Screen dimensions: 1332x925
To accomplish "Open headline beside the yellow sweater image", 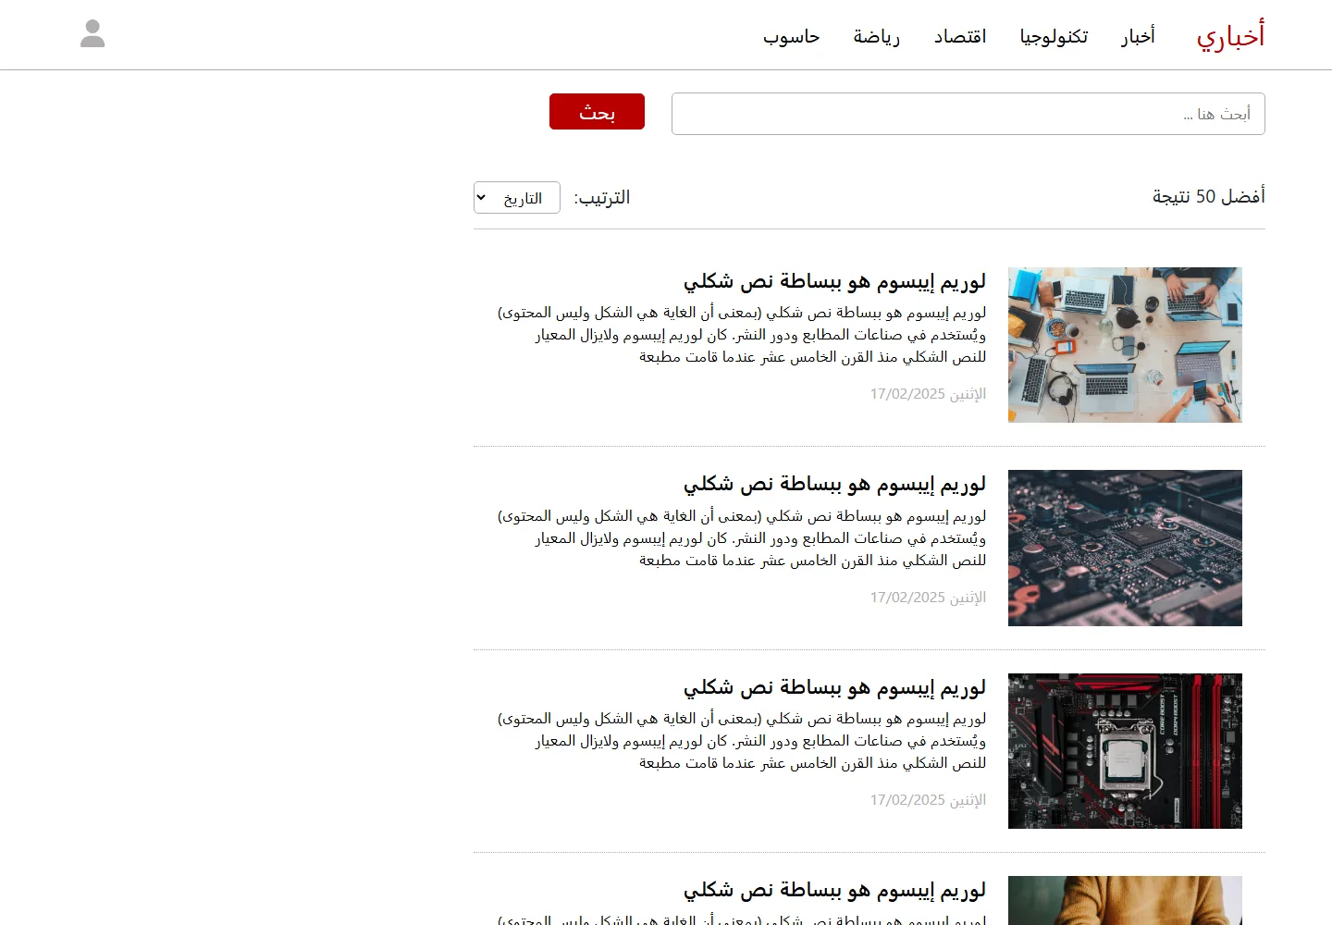I will 834,890.
